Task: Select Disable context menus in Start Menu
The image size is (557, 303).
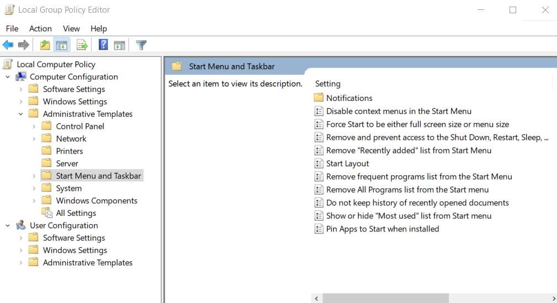Action: (398, 111)
